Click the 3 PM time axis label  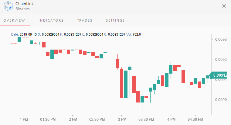click(122, 120)
